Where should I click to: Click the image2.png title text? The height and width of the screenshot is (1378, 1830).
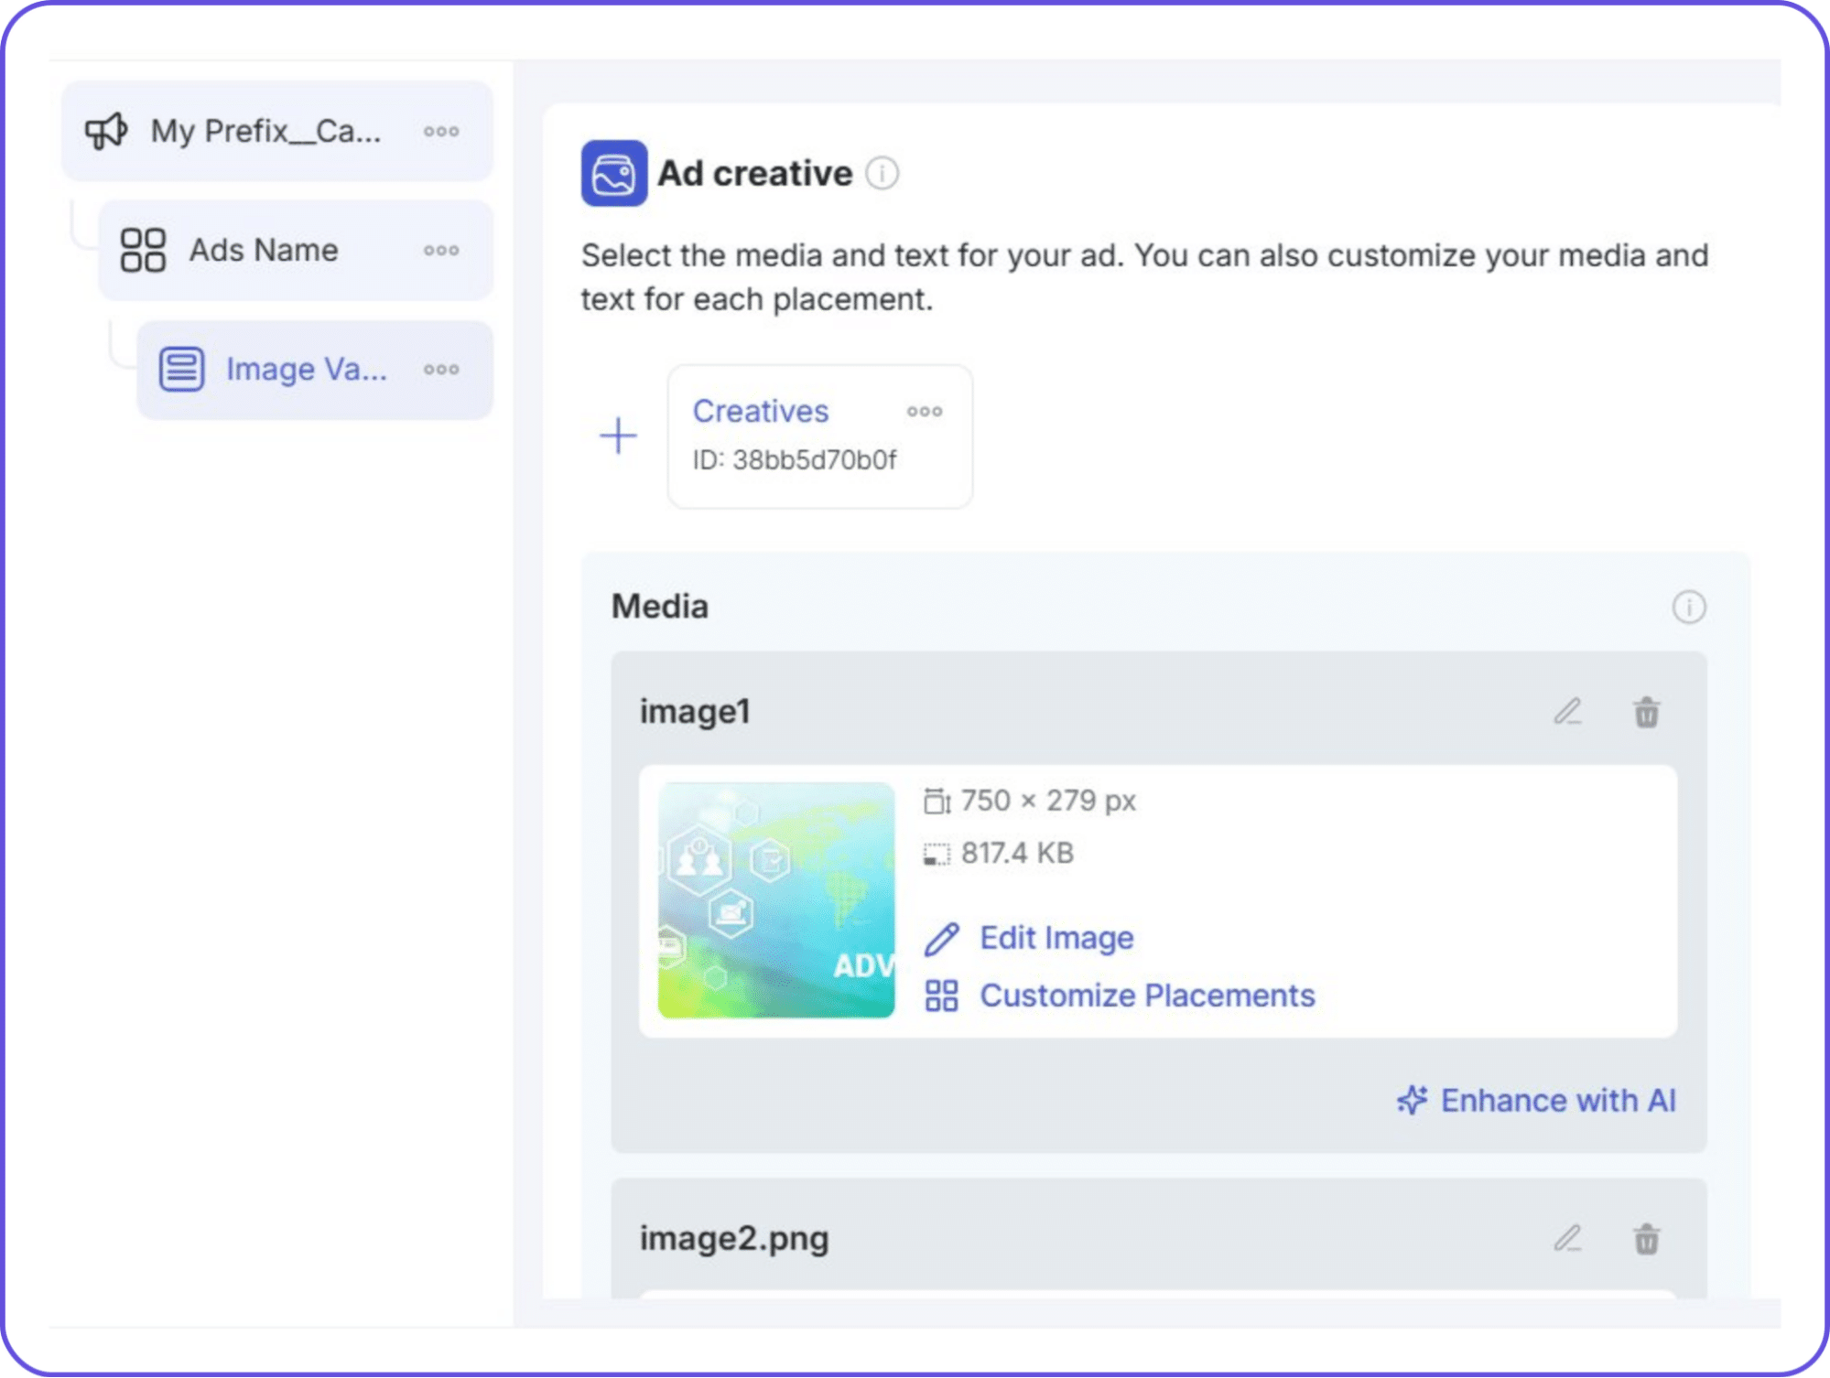pos(734,1239)
